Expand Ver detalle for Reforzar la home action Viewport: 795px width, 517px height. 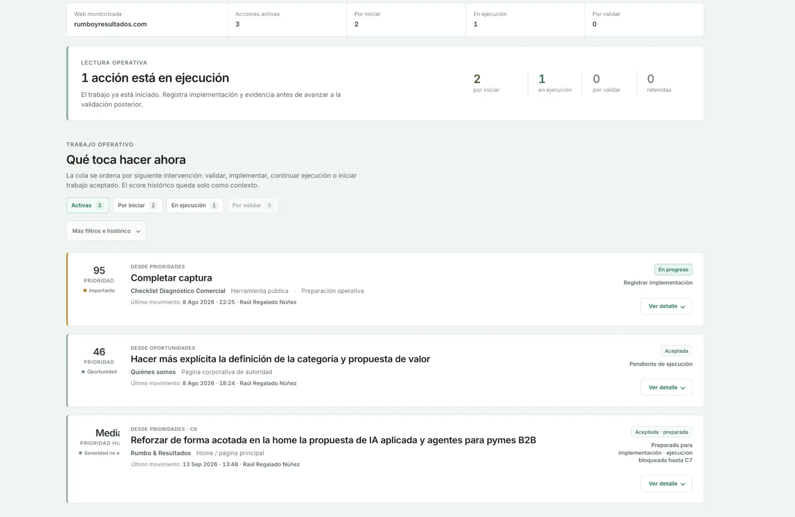tap(666, 483)
